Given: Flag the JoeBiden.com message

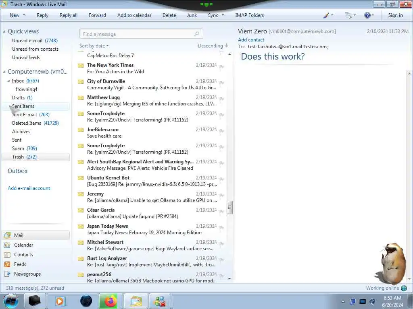Looking at the screenshot, I should [221, 131].
